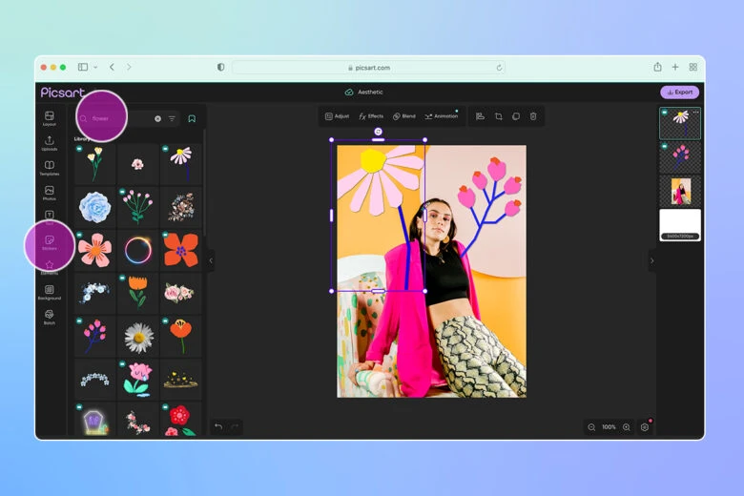Click the undo arrow below canvas
This screenshot has width=744, height=496.
(x=218, y=426)
